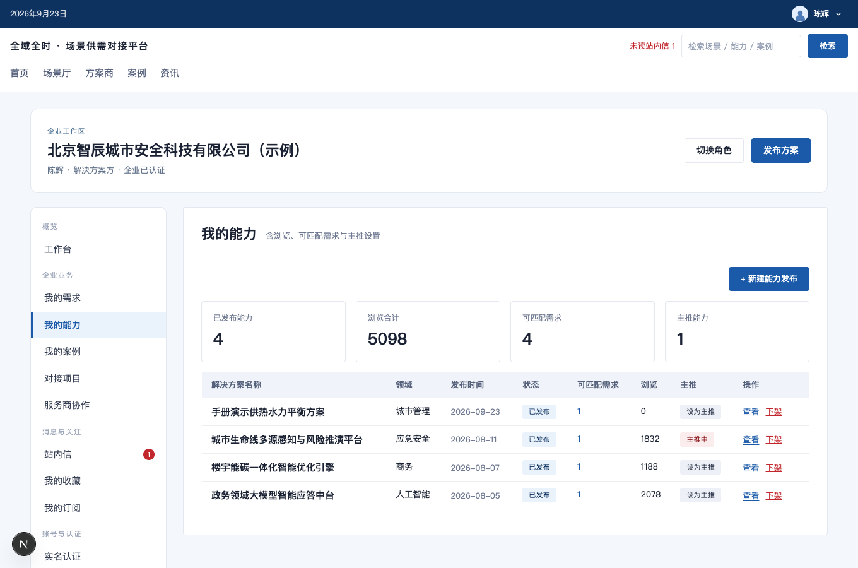Click the date 2026-08-11 cell
Image resolution: width=858 pixels, height=568 pixels.
tap(474, 439)
